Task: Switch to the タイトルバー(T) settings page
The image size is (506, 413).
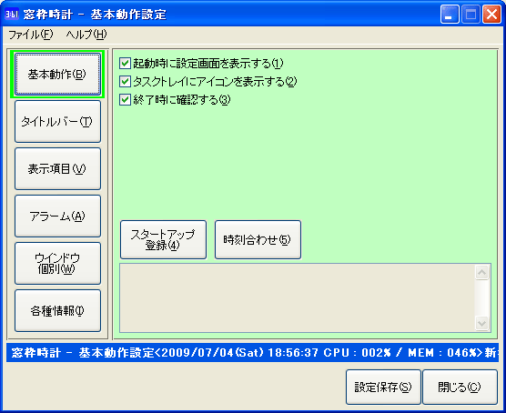Action: point(57,121)
